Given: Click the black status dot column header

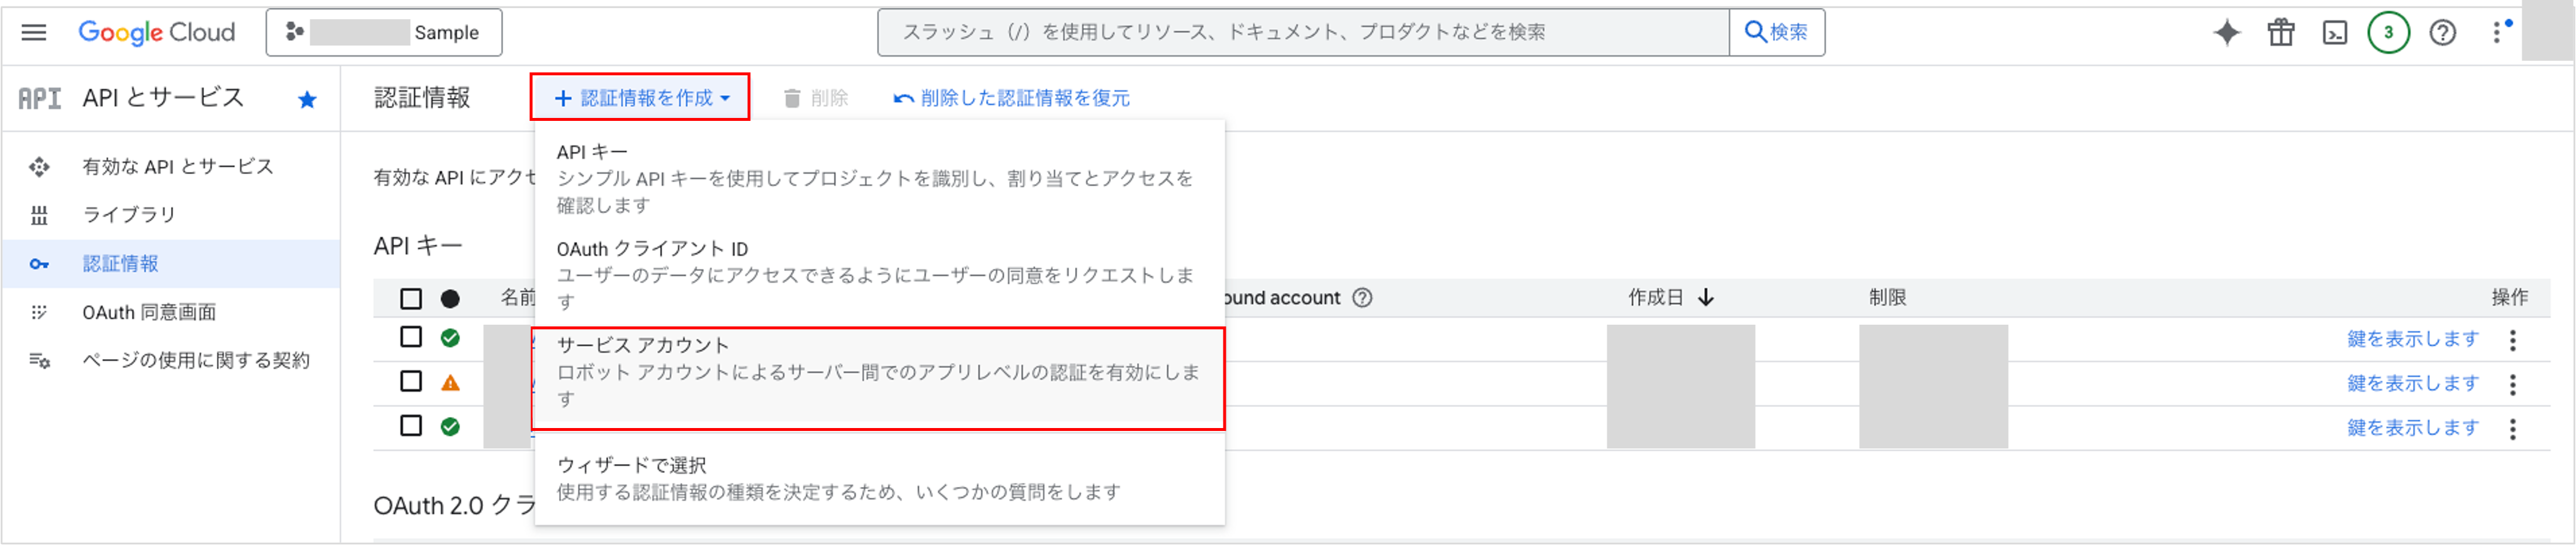Looking at the screenshot, I should pos(450,299).
